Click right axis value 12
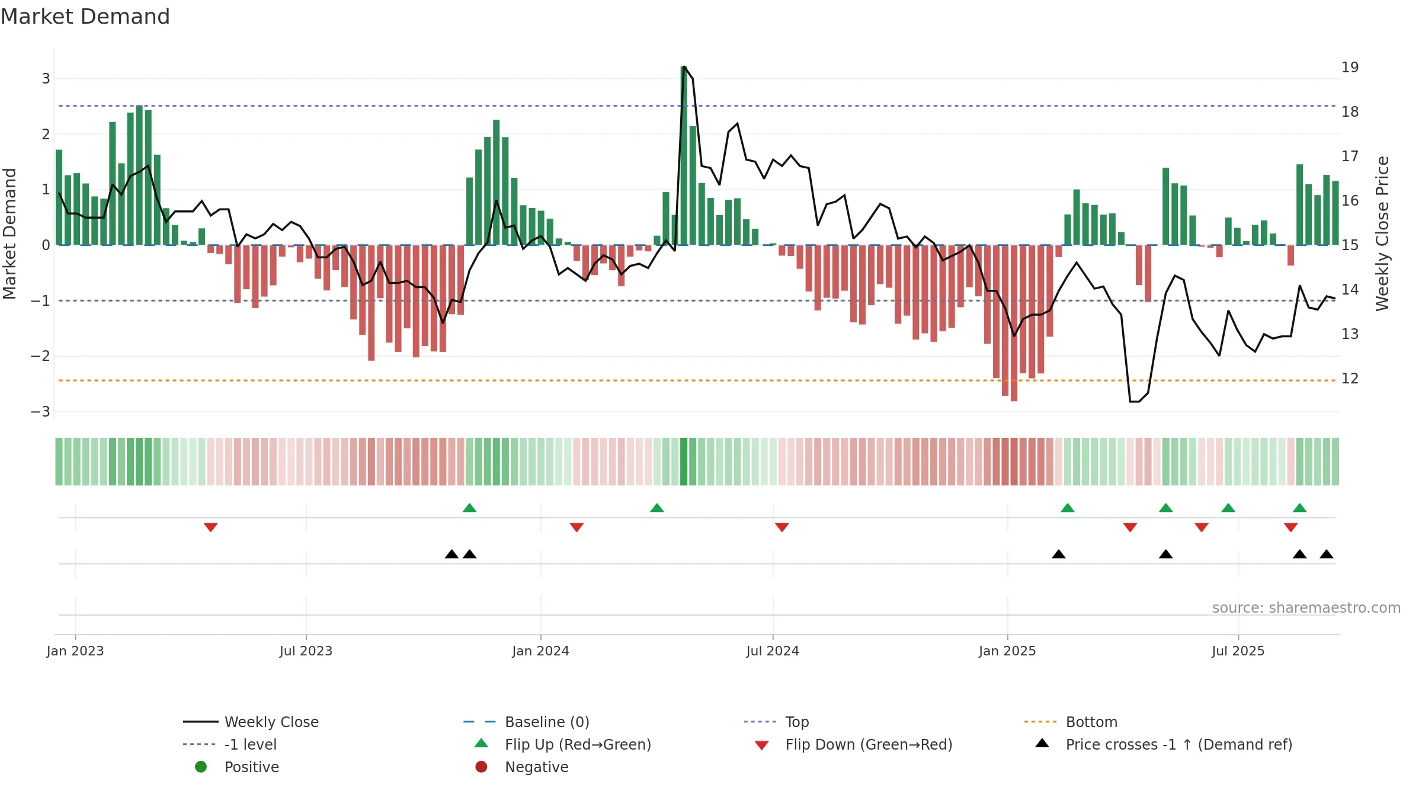The image size is (1422, 800). tap(1350, 378)
